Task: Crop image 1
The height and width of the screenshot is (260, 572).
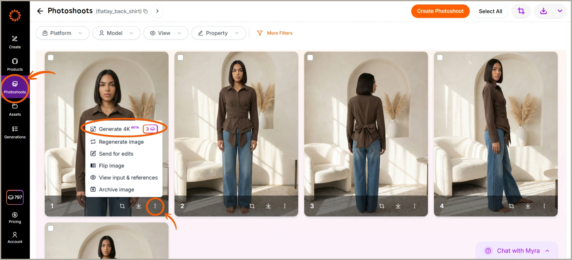Action: click(122, 206)
